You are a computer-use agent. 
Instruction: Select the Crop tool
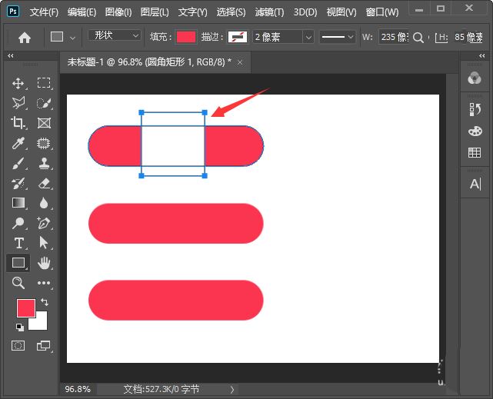18,123
